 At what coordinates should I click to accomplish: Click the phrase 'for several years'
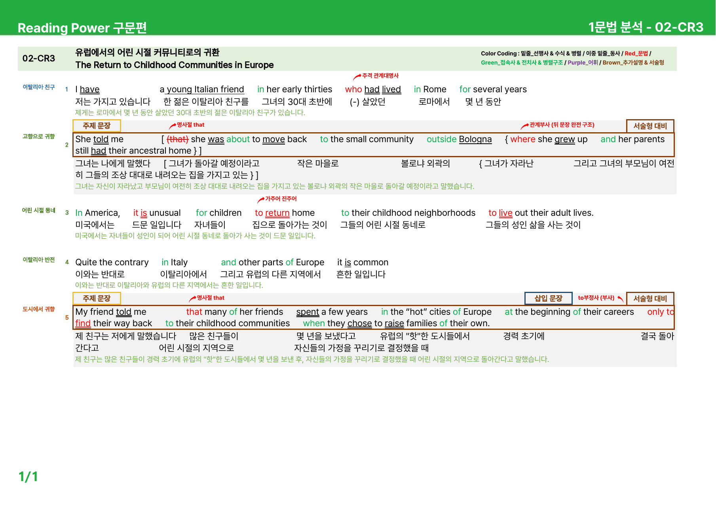[x=493, y=89]
